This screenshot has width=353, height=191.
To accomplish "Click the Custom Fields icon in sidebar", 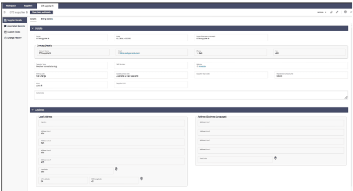I will [6, 32].
